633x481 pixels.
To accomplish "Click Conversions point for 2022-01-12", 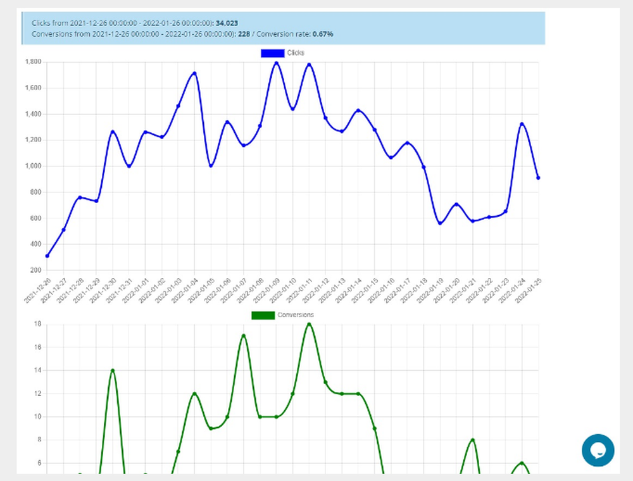I will 325,382.
